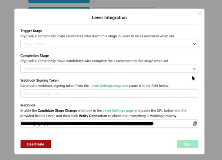Copy the webhook URL with the copy icon
The width and height of the screenshot is (222, 160).
click(195, 123)
